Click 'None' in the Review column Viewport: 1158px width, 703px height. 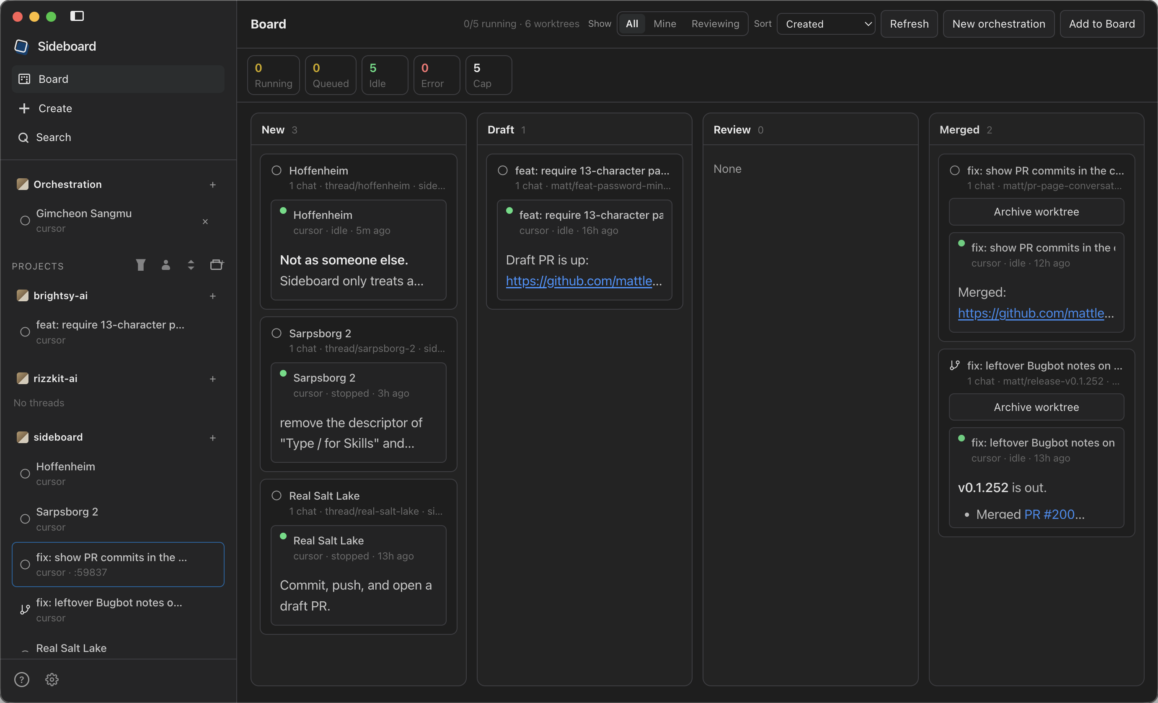coord(727,169)
